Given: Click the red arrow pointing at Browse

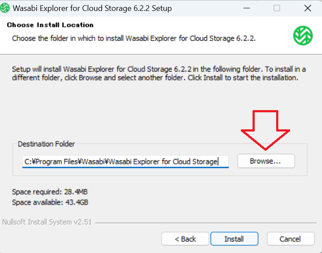Looking at the screenshot, I should pyautogui.click(x=265, y=130).
